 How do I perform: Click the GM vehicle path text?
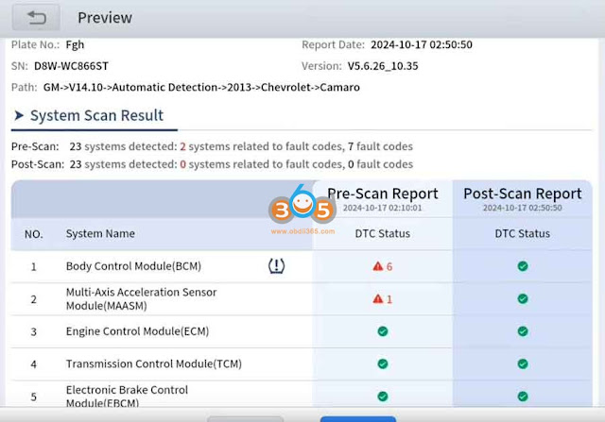click(201, 87)
